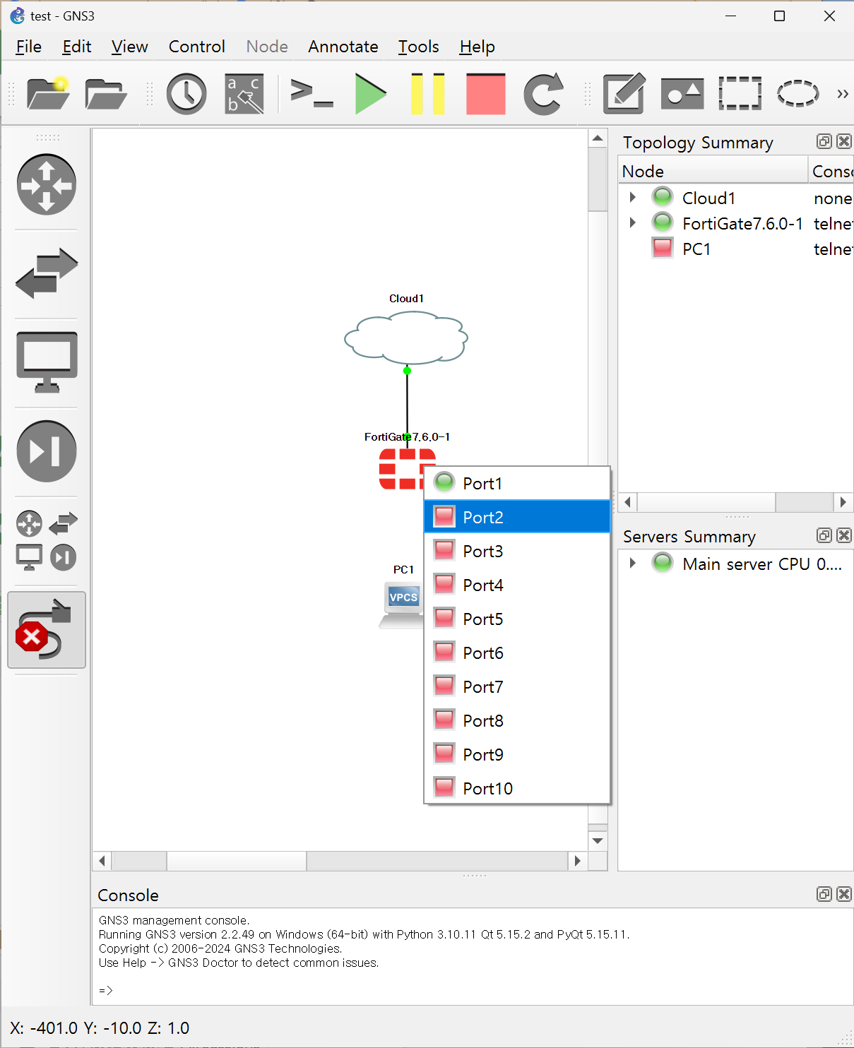Browse routers in device sidebar
The height and width of the screenshot is (1048, 854).
47,184
